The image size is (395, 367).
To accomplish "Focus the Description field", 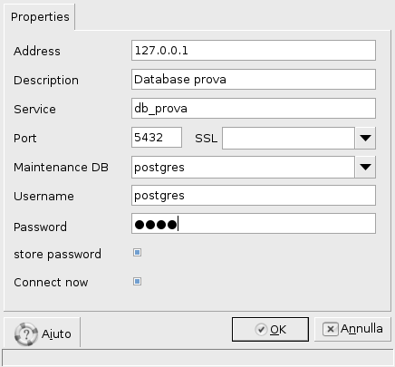I will [254, 80].
